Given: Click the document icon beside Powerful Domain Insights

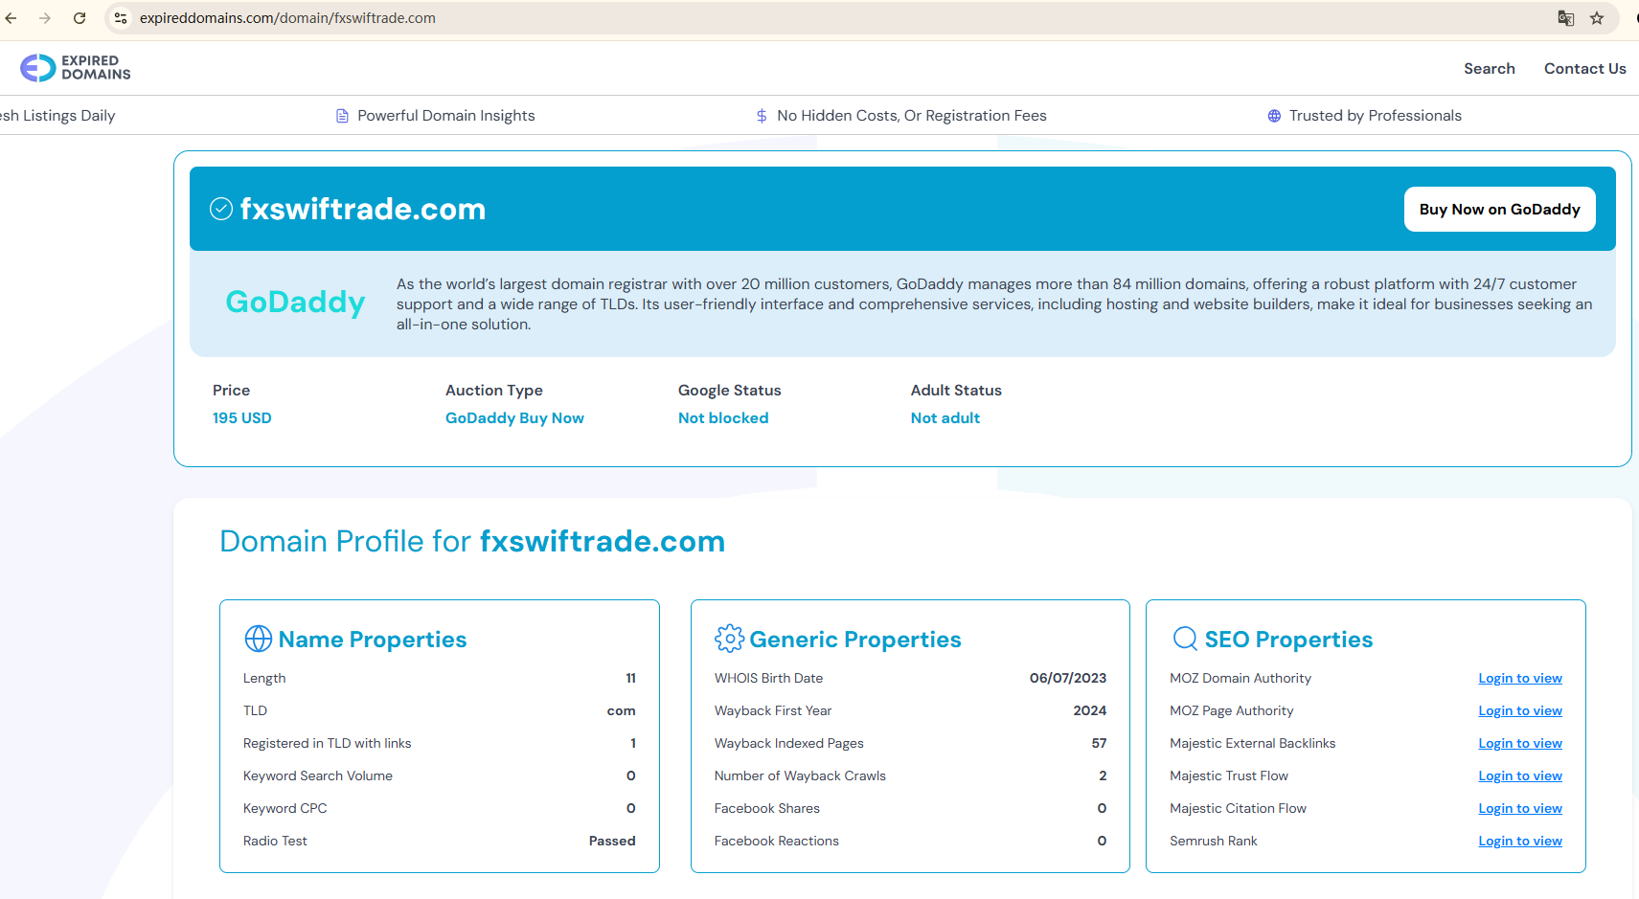Looking at the screenshot, I should pyautogui.click(x=342, y=116).
